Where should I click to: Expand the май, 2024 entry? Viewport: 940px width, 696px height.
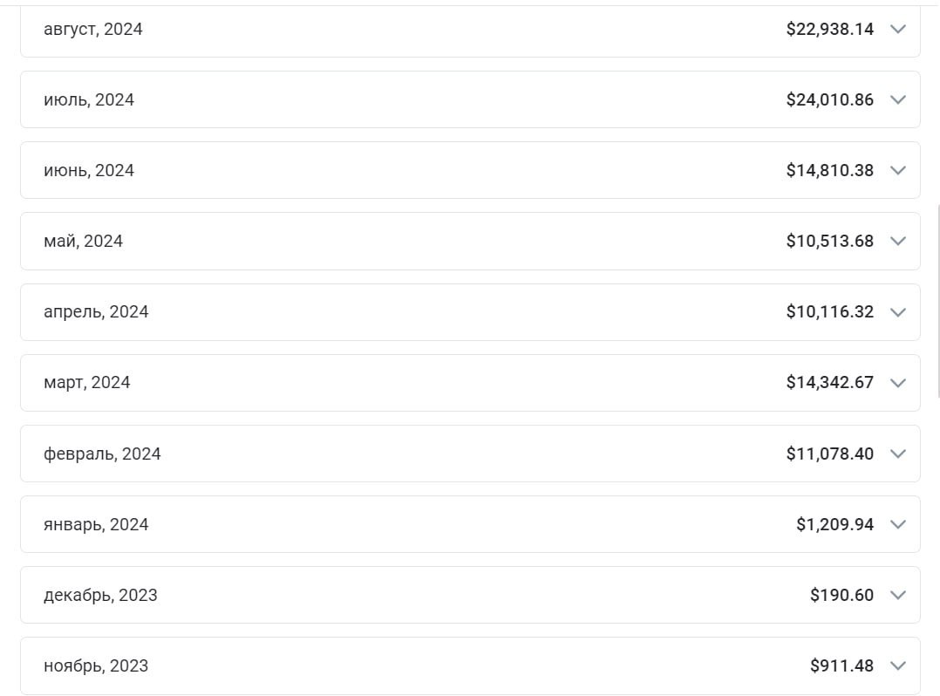(897, 241)
